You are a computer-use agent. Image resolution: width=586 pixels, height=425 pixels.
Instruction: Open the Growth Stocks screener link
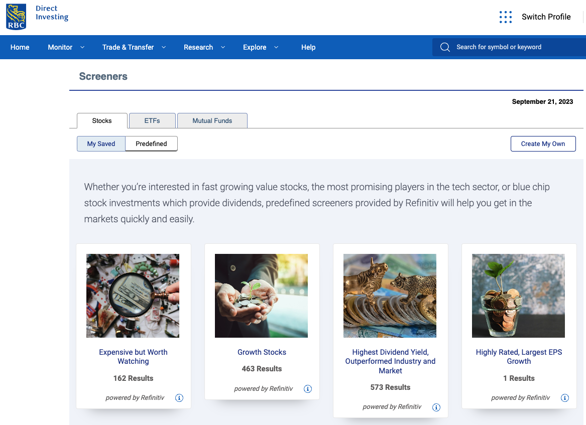coord(262,352)
